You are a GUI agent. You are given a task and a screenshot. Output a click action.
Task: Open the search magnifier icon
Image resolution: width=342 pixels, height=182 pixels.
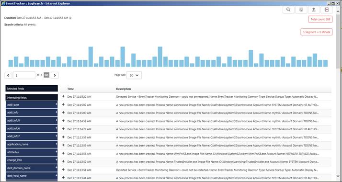click(288, 10)
